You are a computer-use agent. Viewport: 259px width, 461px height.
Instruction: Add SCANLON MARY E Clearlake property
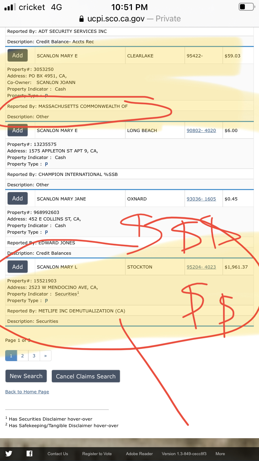click(18, 56)
